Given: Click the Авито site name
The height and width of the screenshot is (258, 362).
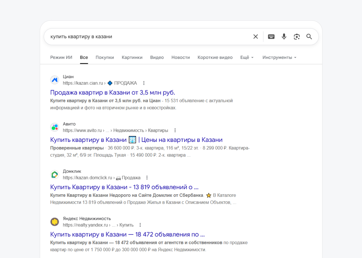Looking at the screenshot, I should point(69,124).
